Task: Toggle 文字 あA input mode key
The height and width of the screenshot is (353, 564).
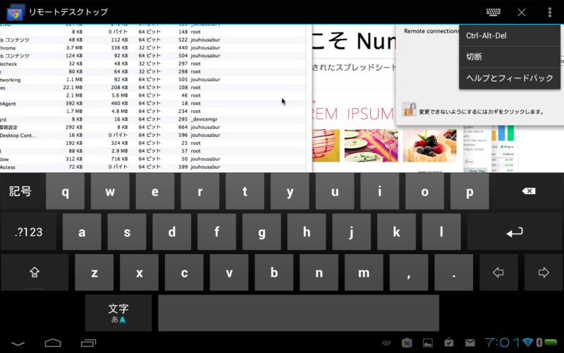Action: (x=118, y=313)
